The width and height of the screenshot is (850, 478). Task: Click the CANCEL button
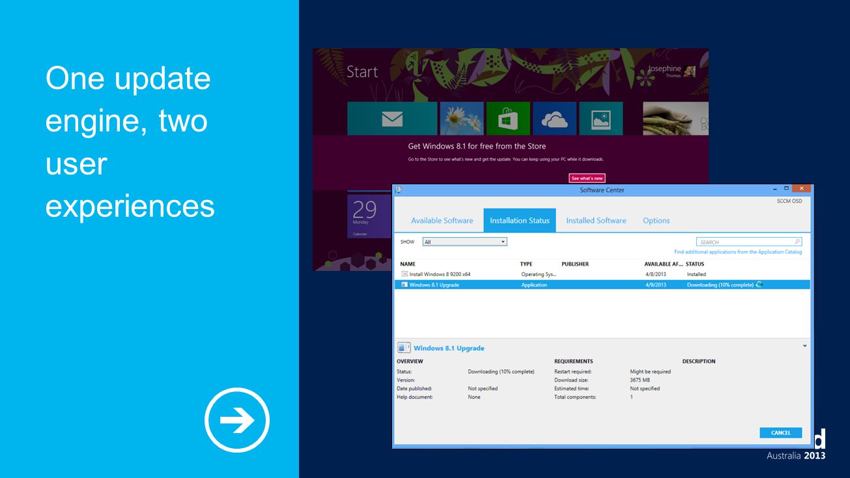[x=781, y=432]
